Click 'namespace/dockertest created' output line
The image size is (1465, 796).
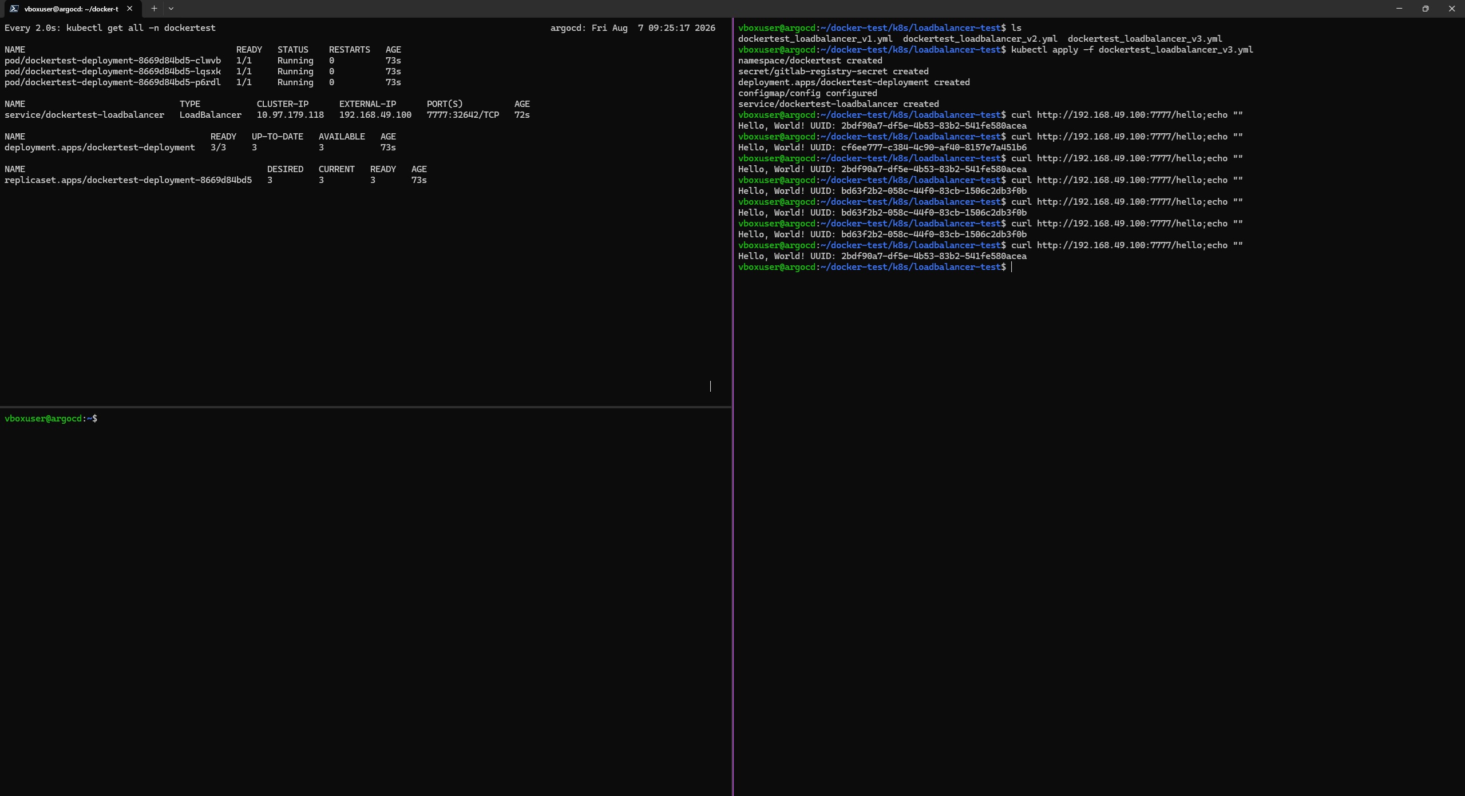pos(810,61)
